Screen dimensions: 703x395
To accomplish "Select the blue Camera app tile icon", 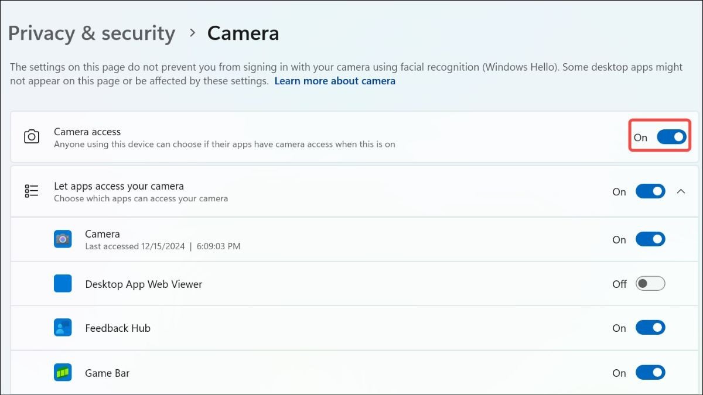I will 63,239.
